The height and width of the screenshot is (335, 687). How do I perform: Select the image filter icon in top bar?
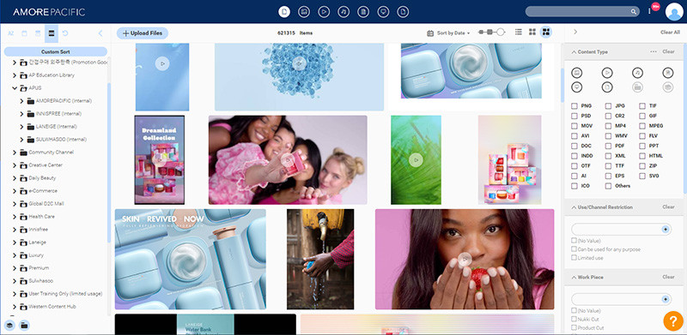click(x=304, y=12)
